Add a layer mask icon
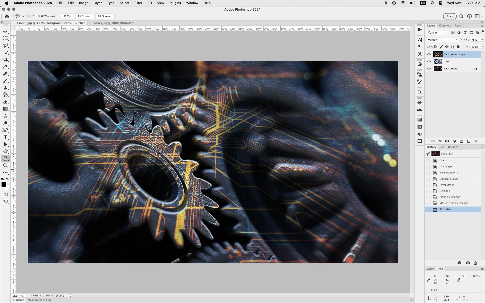Image resolution: width=485 pixels, height=303 pixels. tap(447, 141)
